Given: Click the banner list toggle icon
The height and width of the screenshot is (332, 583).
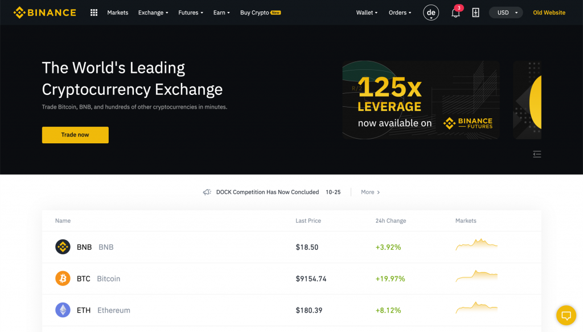Looking at the screenshot, I should (537, 154).
